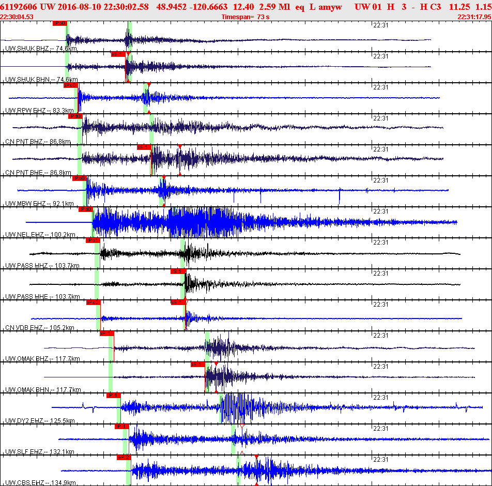
Task: Click the Timespan= 73 s header text
Action: [x=245, y=17]
